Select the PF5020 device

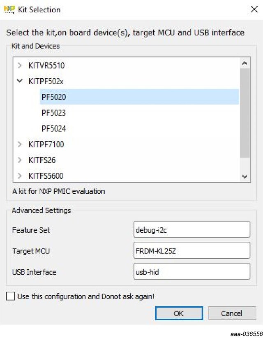[54, 97]
